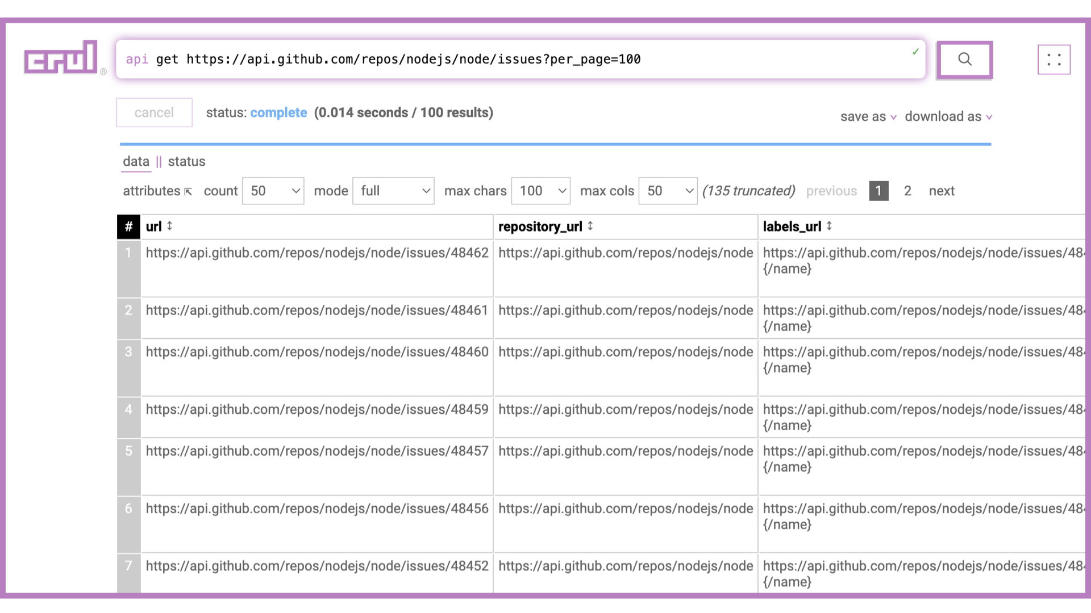Click the issues/48456 url cell
This screenshot has height=613, width=1091.
[317, 524]
